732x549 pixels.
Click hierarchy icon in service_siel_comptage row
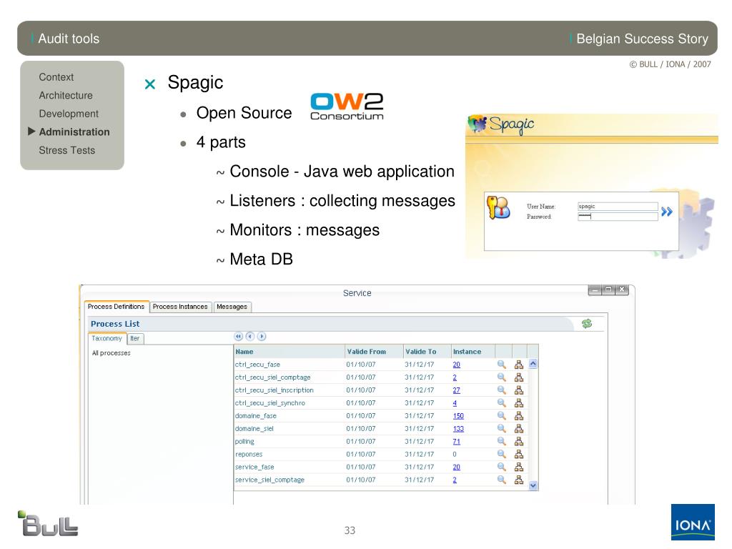pos(519,480)
